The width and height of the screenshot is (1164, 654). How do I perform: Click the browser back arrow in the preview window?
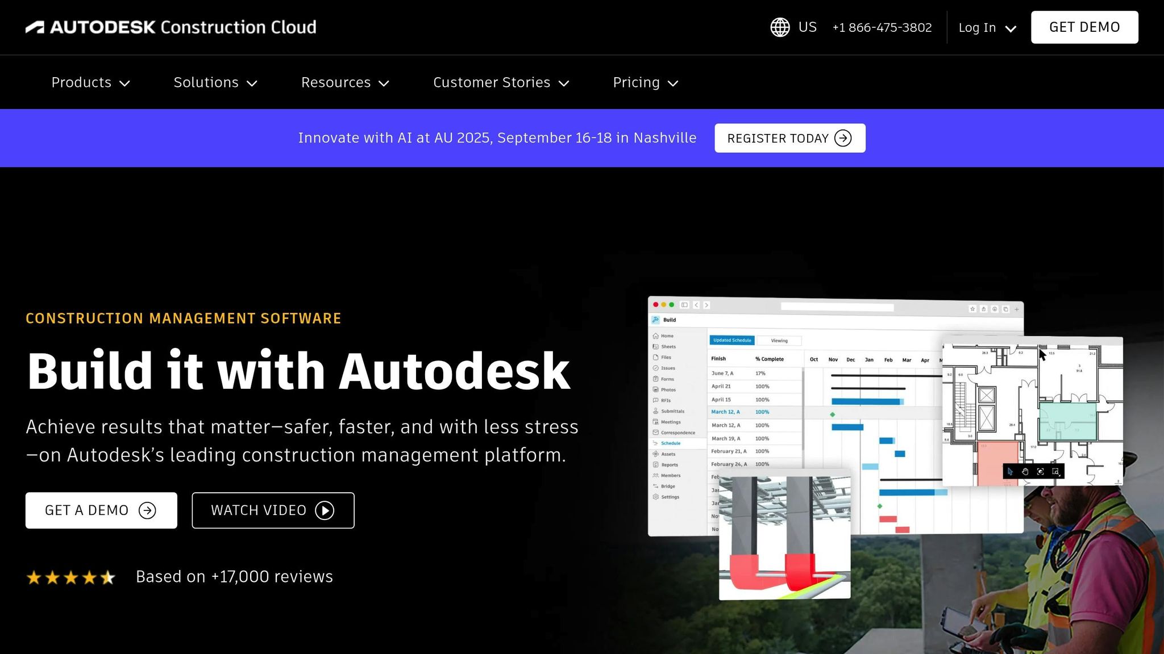pos(696,305)
